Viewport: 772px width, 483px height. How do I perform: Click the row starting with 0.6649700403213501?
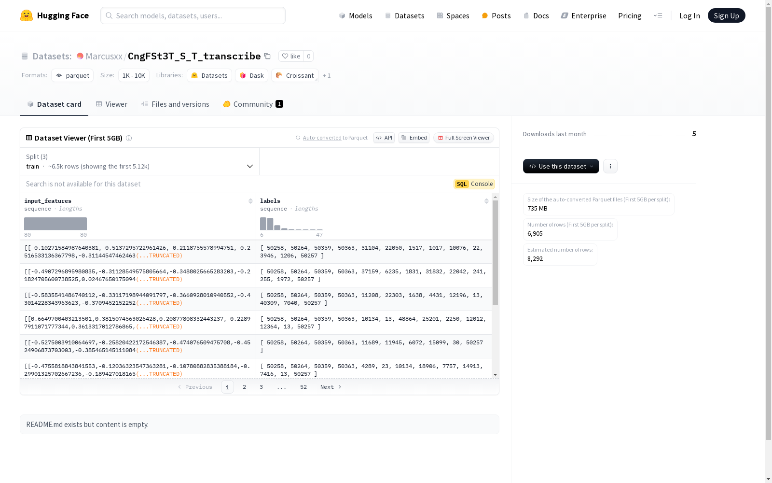(256, 323)
